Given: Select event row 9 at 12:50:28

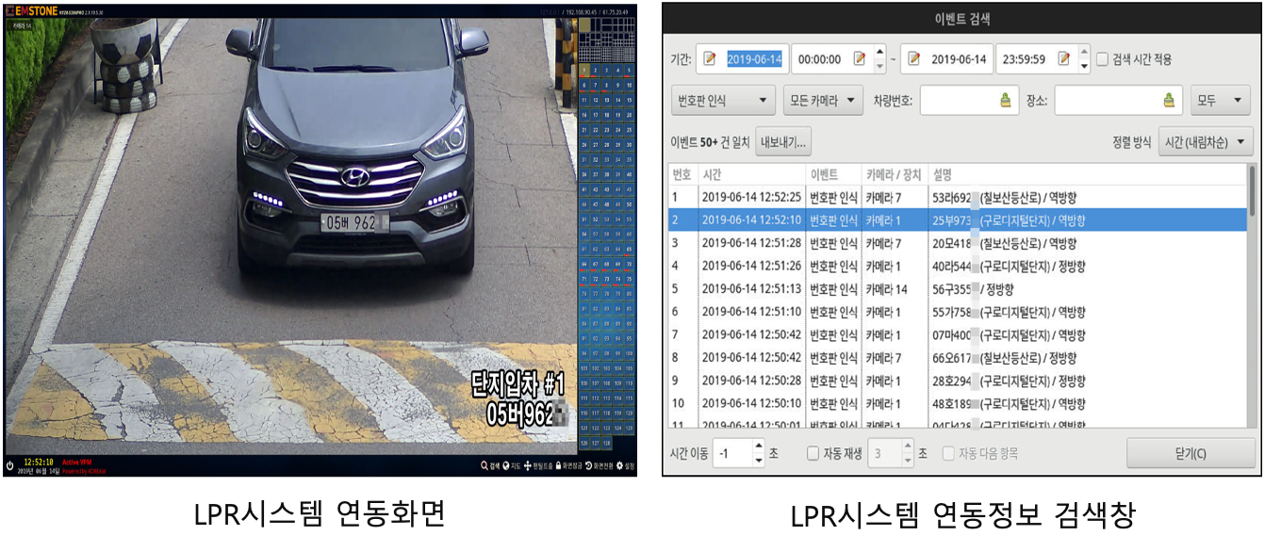Looking at the screenshot, I should 958,381.
